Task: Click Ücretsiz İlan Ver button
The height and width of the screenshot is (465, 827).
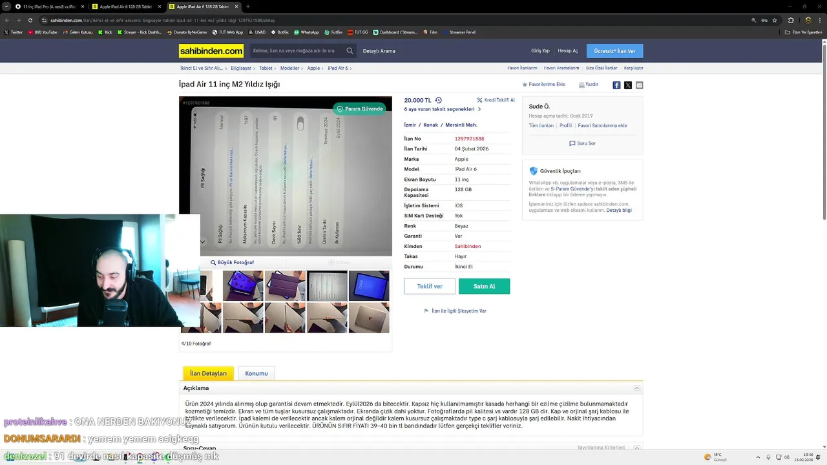Action: tap(614, 51)
